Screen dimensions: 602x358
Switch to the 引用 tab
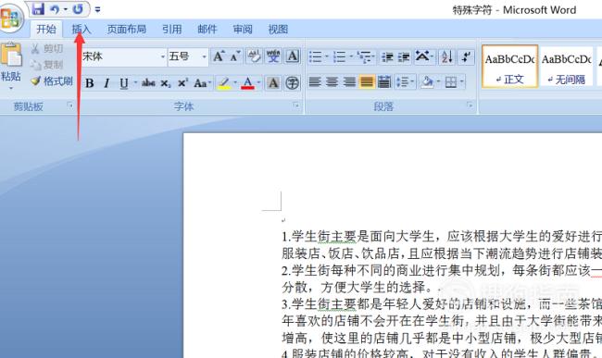(x=171, y=29)
